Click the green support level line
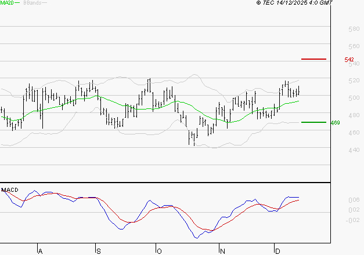Image resolution: width=364 pixels, height=255 pixels. [313, 122]
